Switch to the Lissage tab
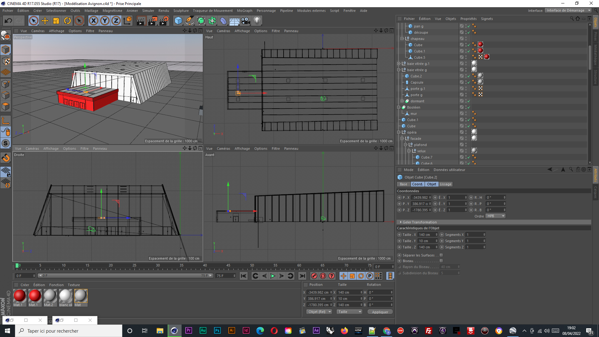599x337 pixels. coord(445,184)
